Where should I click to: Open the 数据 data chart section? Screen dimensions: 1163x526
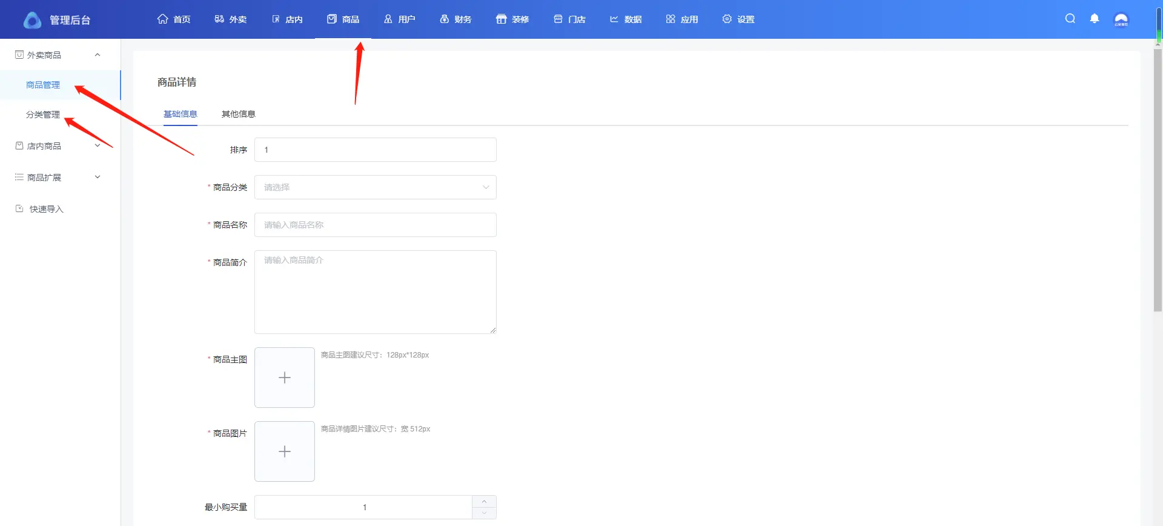[x=626, y=19]
